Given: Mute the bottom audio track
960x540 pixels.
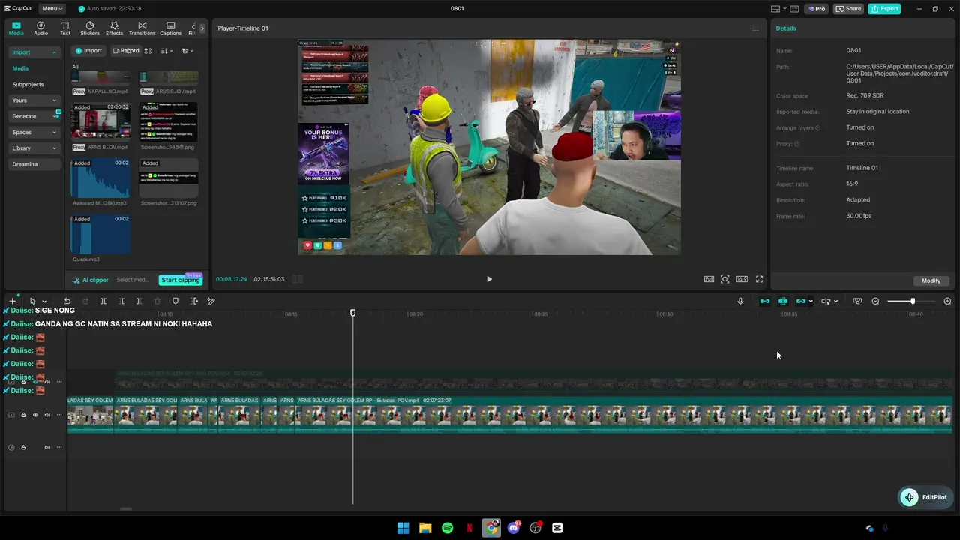Looking at the screenshot, I should point(47,447).
